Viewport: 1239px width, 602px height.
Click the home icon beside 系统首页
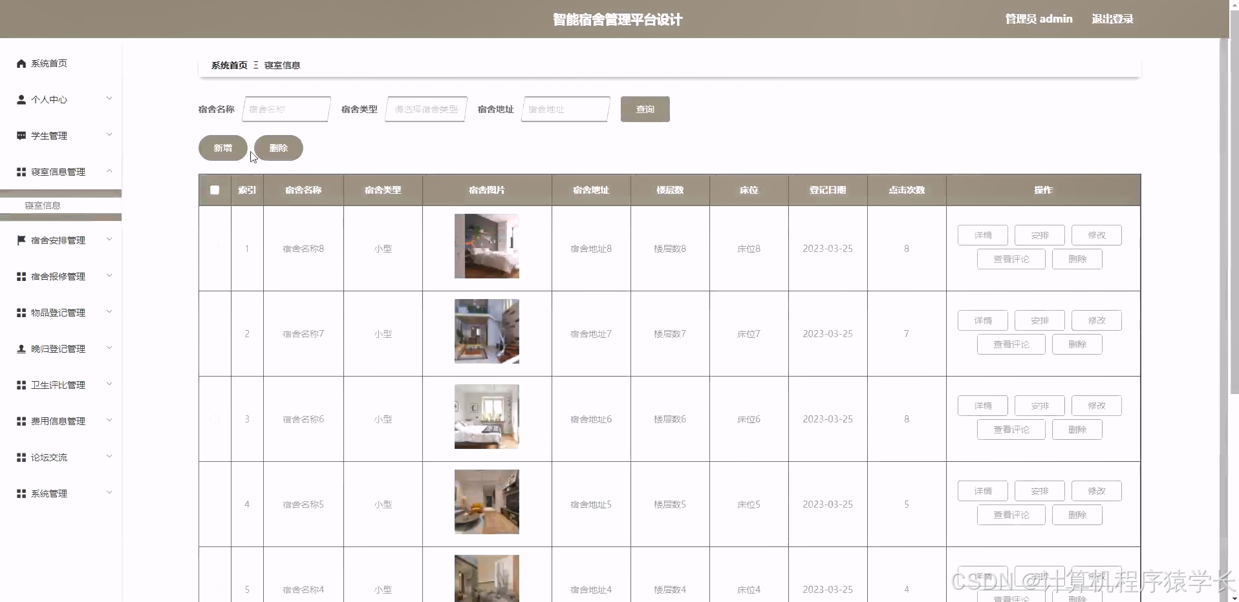click(x=21, y=63)
